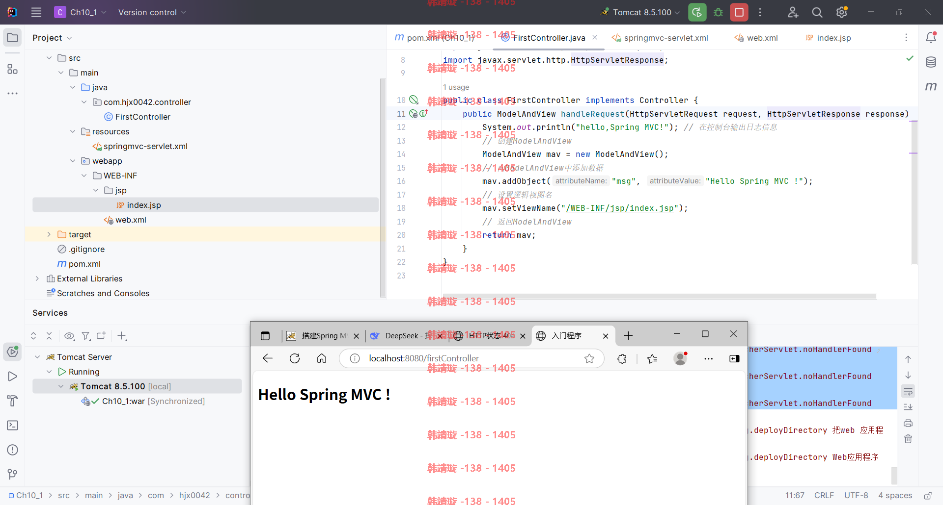Collapse the webapp folder
Screen dimensions: 943x505
(x=73, y=161)
